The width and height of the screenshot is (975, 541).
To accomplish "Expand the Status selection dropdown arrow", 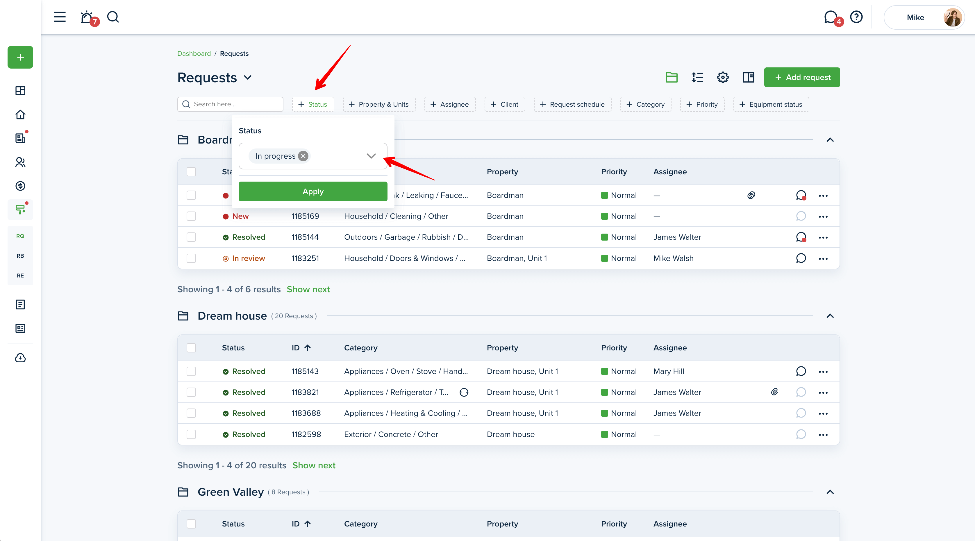I will 371,156.
